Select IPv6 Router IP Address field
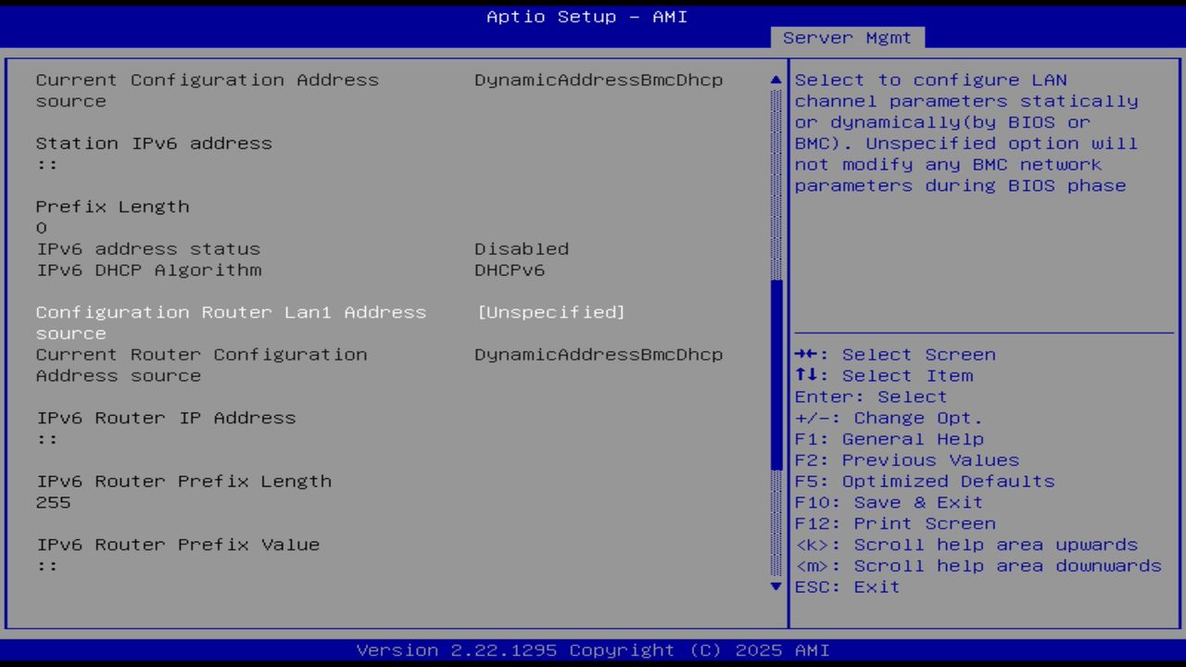The image size is (1186, 667). click(x=165, y=418)
